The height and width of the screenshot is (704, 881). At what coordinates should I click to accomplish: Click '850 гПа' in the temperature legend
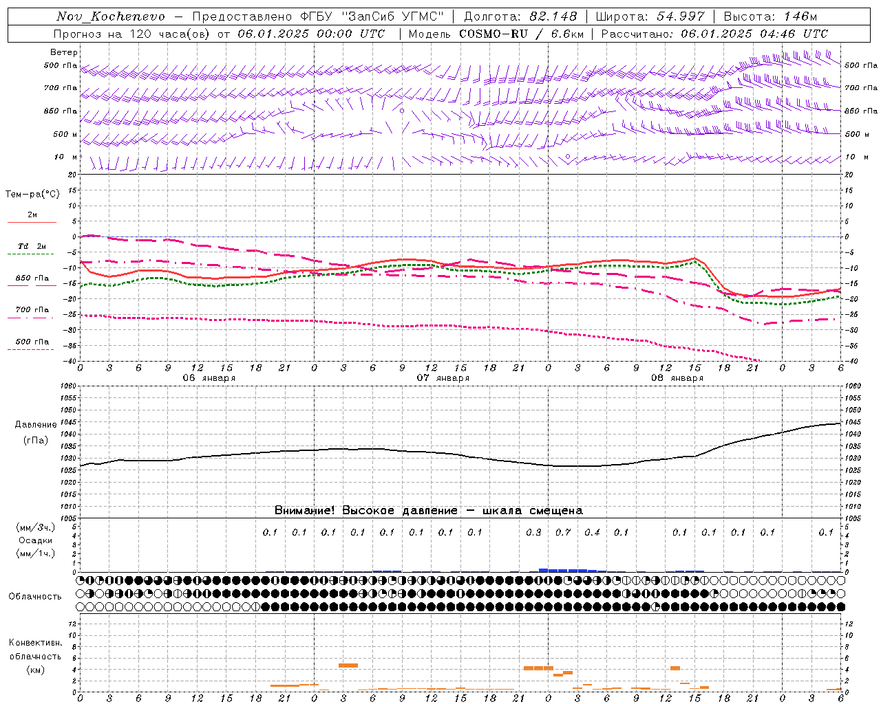point(32,278)
